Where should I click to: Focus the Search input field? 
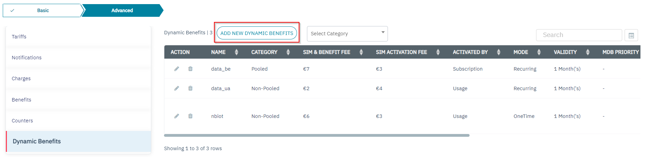pyautogui.click(x=579, y=35)
